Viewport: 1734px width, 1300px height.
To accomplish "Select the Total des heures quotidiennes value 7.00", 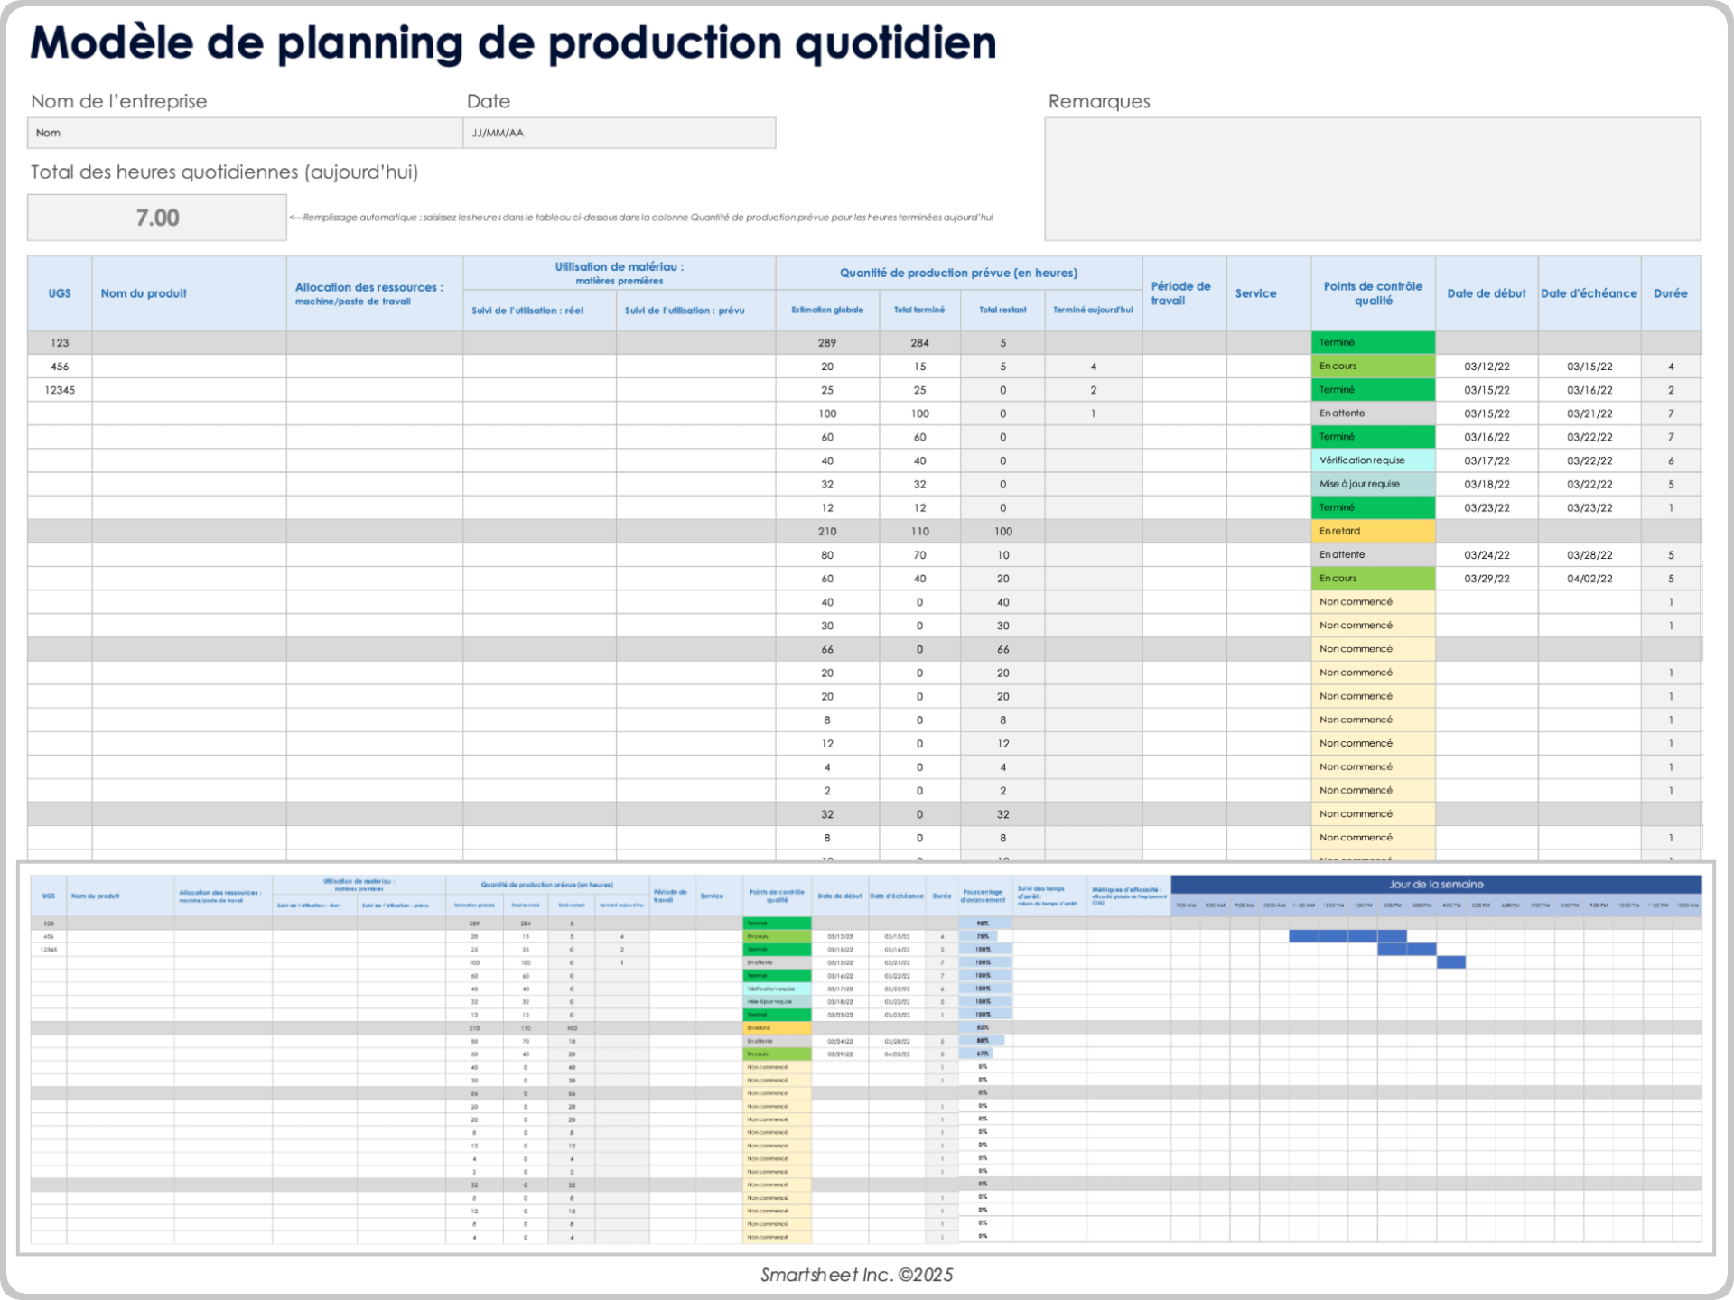I will click(x=155, y=217).
